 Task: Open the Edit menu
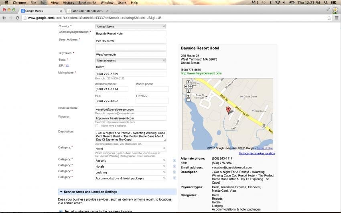point(43,2)
